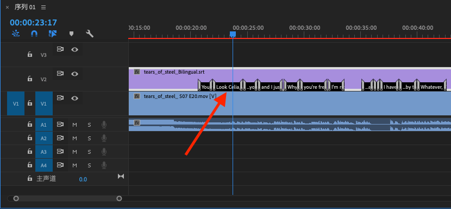Toggle the Linked Selection icon
This screenshot has width=451, height=209.
coord(53,34)
